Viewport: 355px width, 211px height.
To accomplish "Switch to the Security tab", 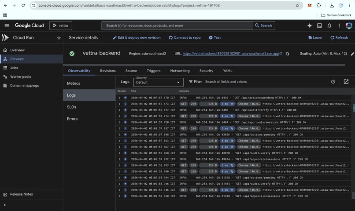I will [x=206, y=71].
